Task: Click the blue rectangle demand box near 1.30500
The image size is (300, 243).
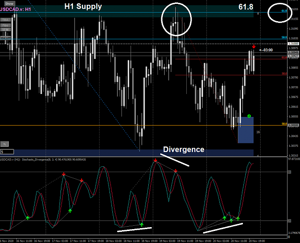Action: [246, 130]
